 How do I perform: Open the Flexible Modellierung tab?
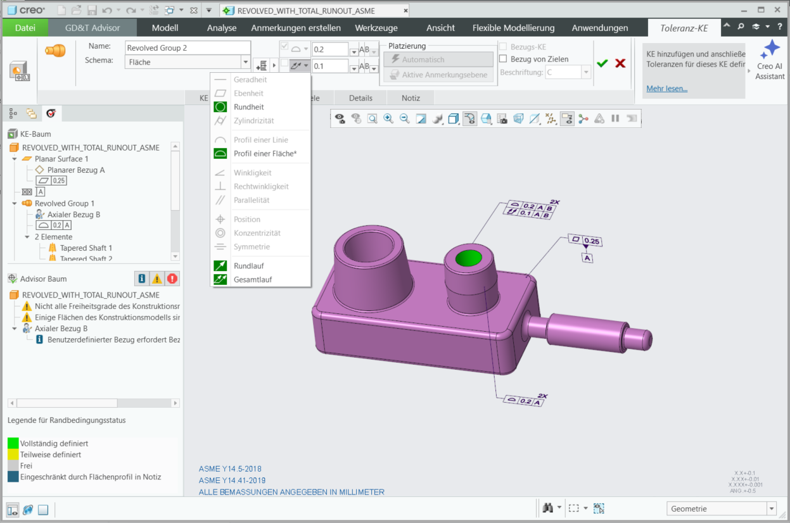(514, 27)
